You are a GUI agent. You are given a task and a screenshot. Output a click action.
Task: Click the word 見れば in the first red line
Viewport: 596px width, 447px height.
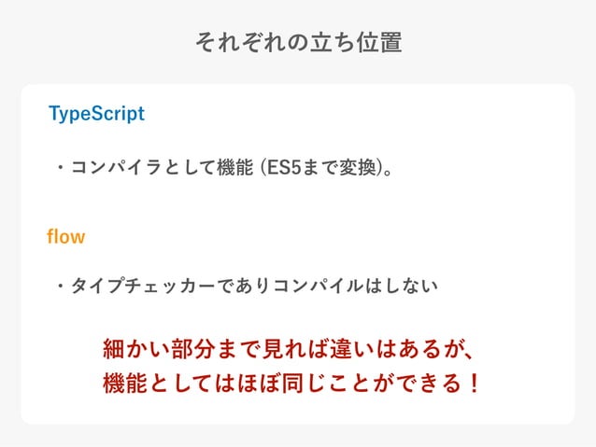click(296, 349)
